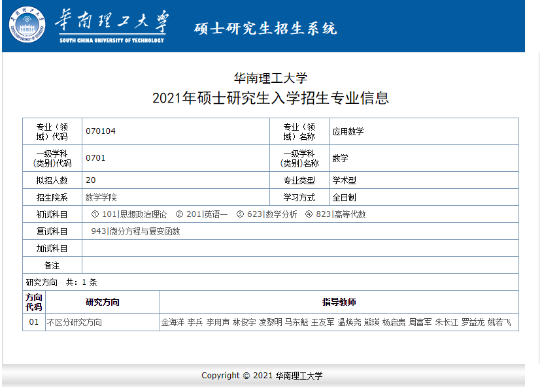The height and width of the screenshot is (392, 542).
Task: Click the study mode value 全日制
Action: pos(344,197)
